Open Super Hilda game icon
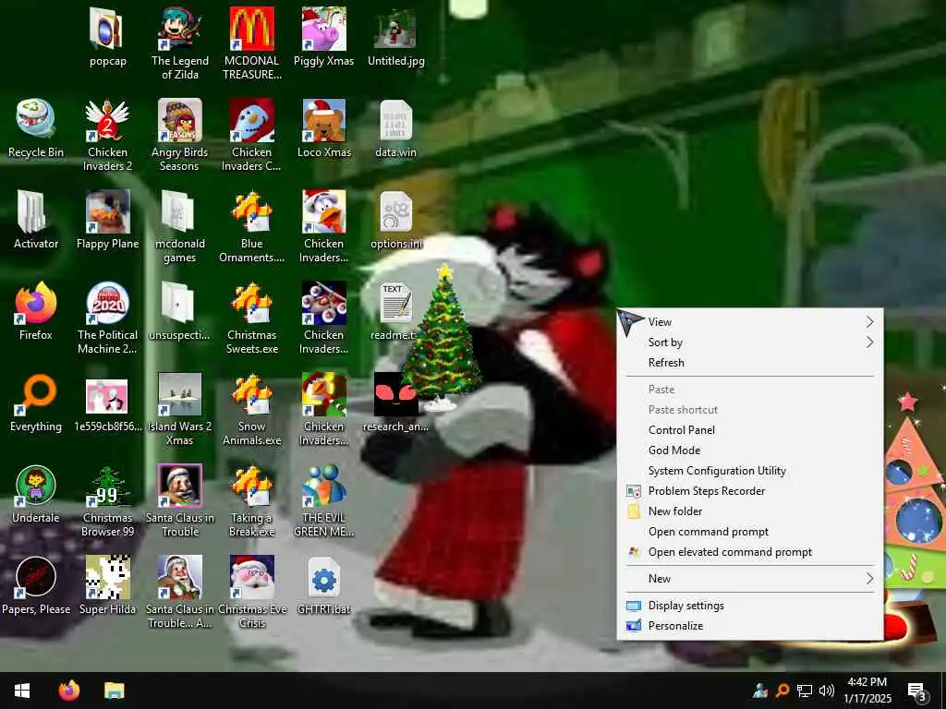This screenshot has width=946, height=709. click(107, 577)
